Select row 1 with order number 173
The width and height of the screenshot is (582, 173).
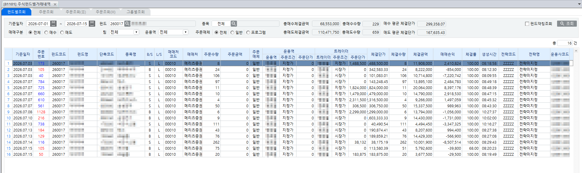coord(287,63)
